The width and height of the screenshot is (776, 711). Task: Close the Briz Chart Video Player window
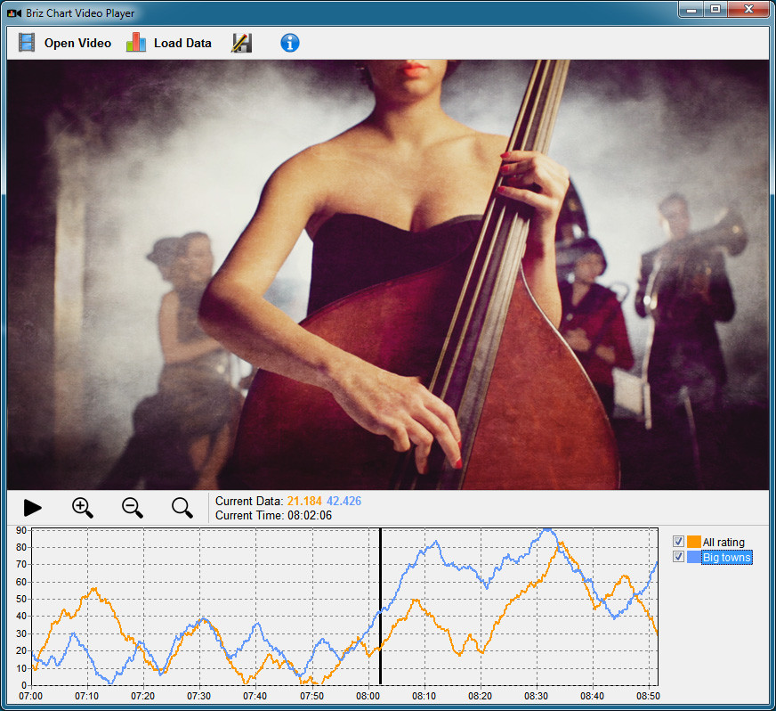pyautogui.click(x=748, y=10)
